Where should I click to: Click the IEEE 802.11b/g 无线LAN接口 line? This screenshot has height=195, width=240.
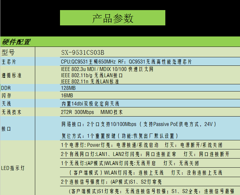tap(92, 75)
